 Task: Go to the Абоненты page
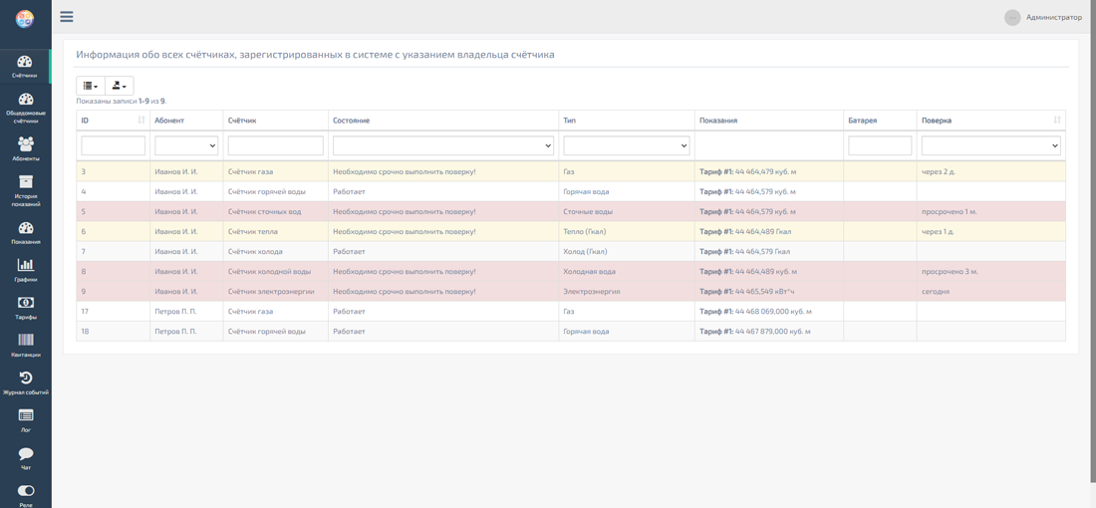(x=25, y=148)
